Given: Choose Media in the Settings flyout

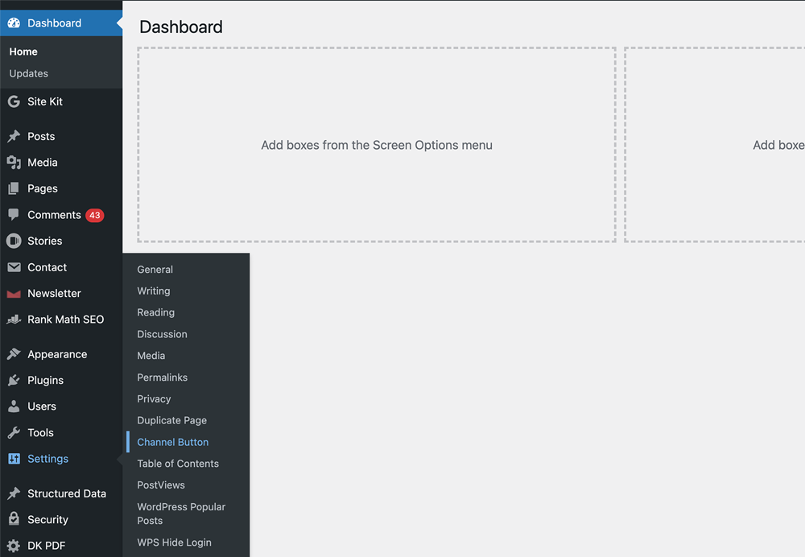Looking at the screenshot, I should tap(151, 356).
